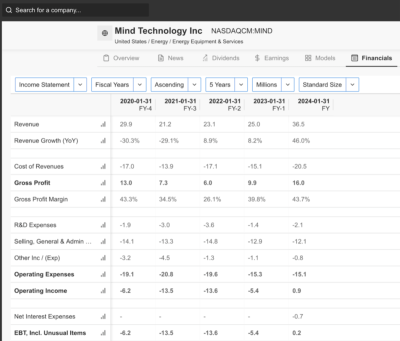The image size is (400, 341).
Task: Click the globe icon beside company name
Action: click(105, 33)
